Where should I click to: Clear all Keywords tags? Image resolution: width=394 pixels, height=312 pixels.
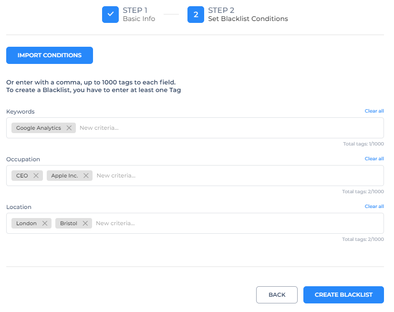[x=374, y=111]
